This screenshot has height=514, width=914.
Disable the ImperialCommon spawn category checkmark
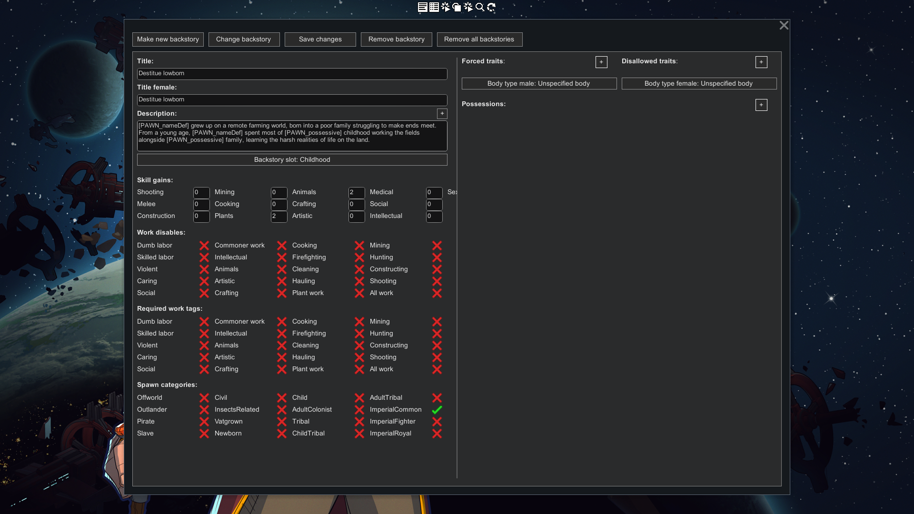437,410
